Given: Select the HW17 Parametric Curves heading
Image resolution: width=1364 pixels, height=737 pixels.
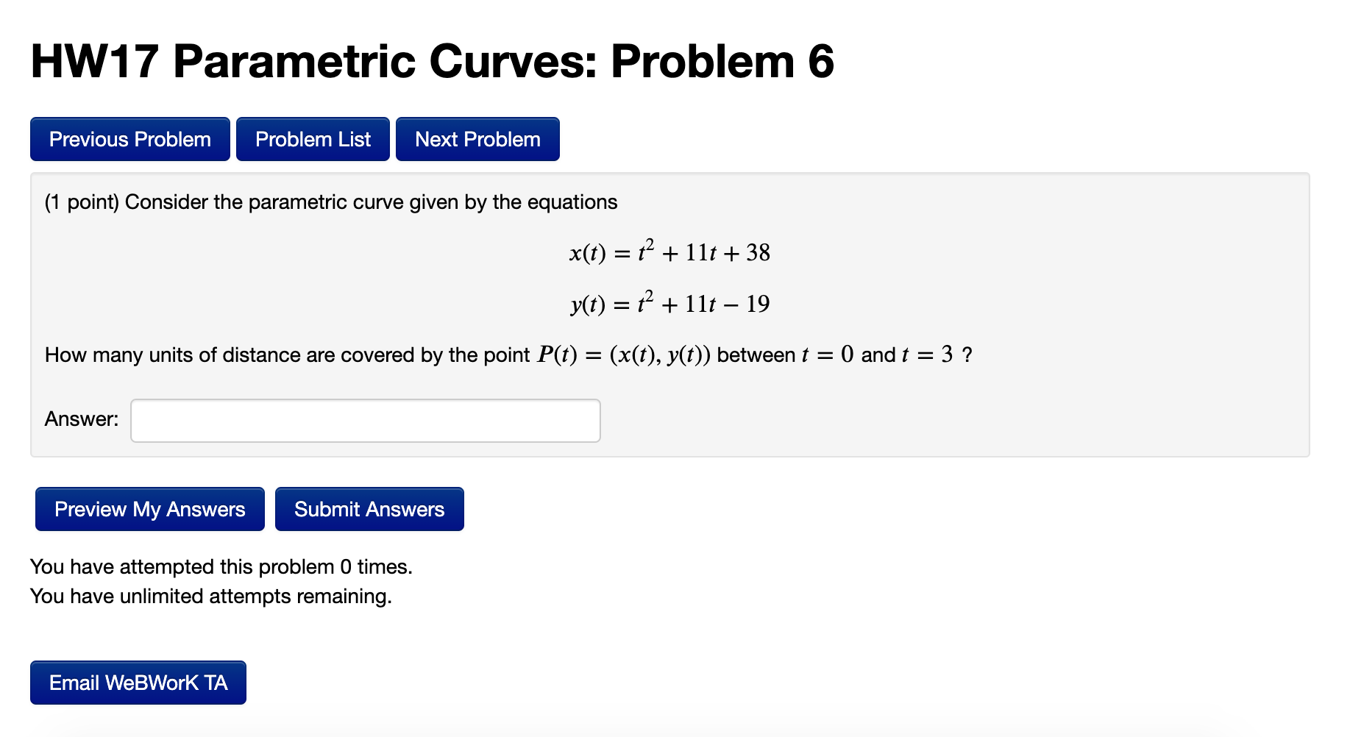Looking at the screenshot, I should pos(433,62).
